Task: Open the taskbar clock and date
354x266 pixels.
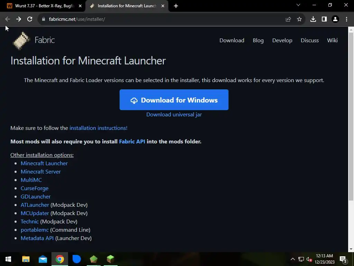Action: click(x=324, y=259)
